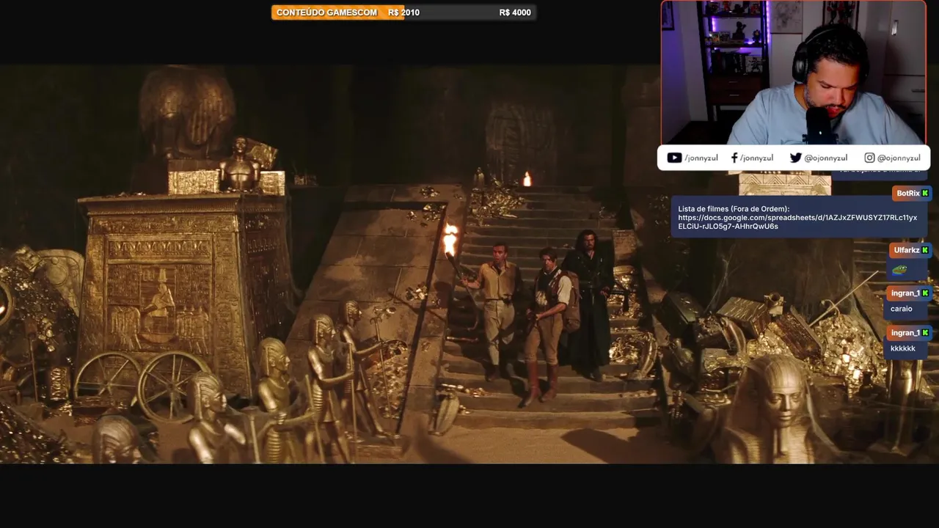Click the Twitter handle @ojonnyzul
This screenshot has height=528, width=939.
pos(826,158)
